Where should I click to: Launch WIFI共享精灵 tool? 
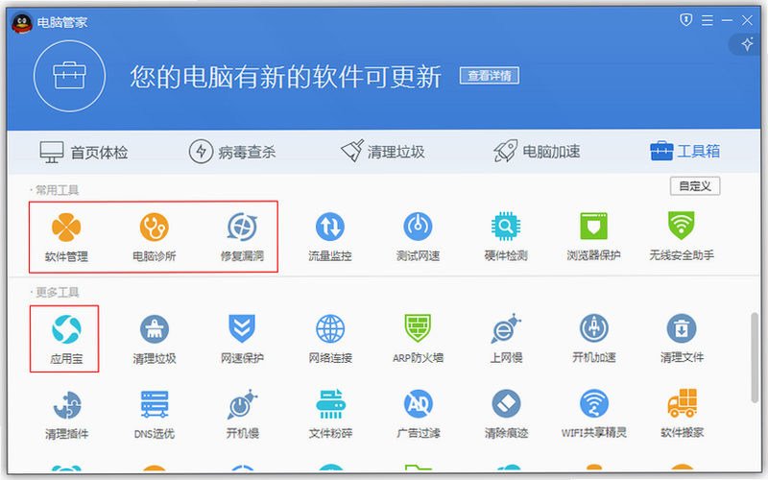[593, 415]
